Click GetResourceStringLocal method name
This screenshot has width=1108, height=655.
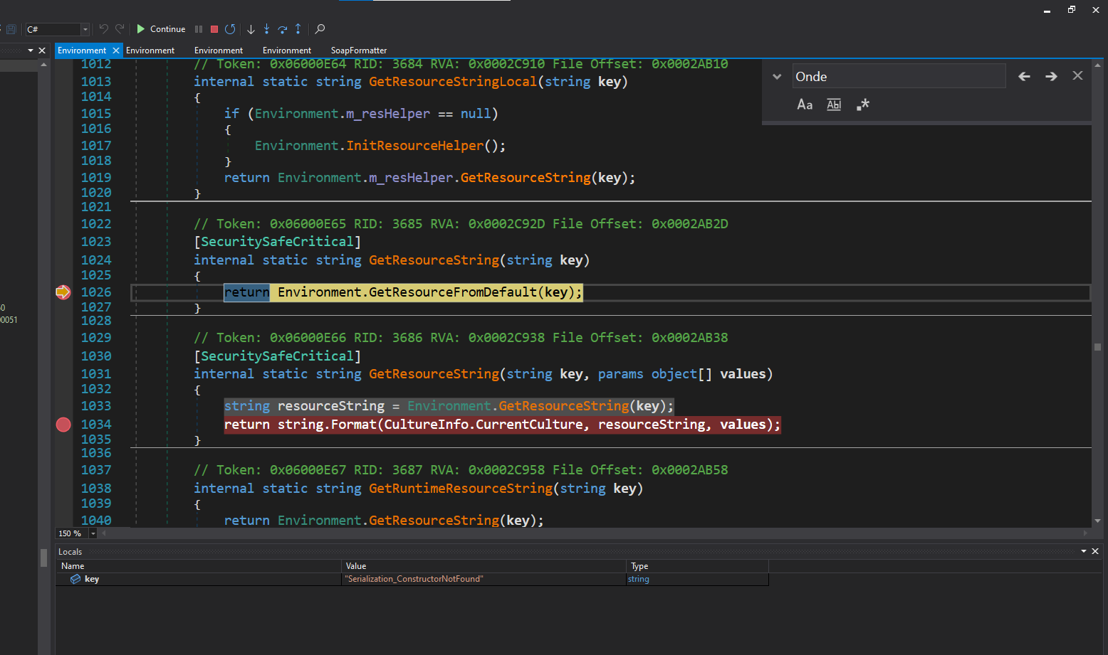coord(453,82)
